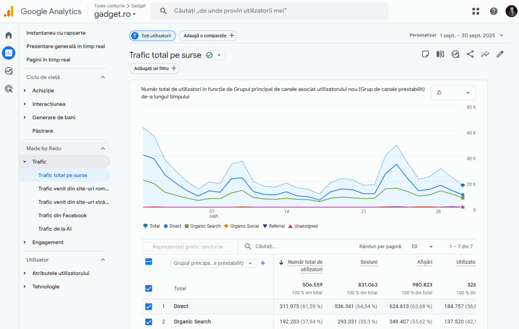519x329 pixels.
Task: Click the edit comparisons icon
Action: pos(440,54)
